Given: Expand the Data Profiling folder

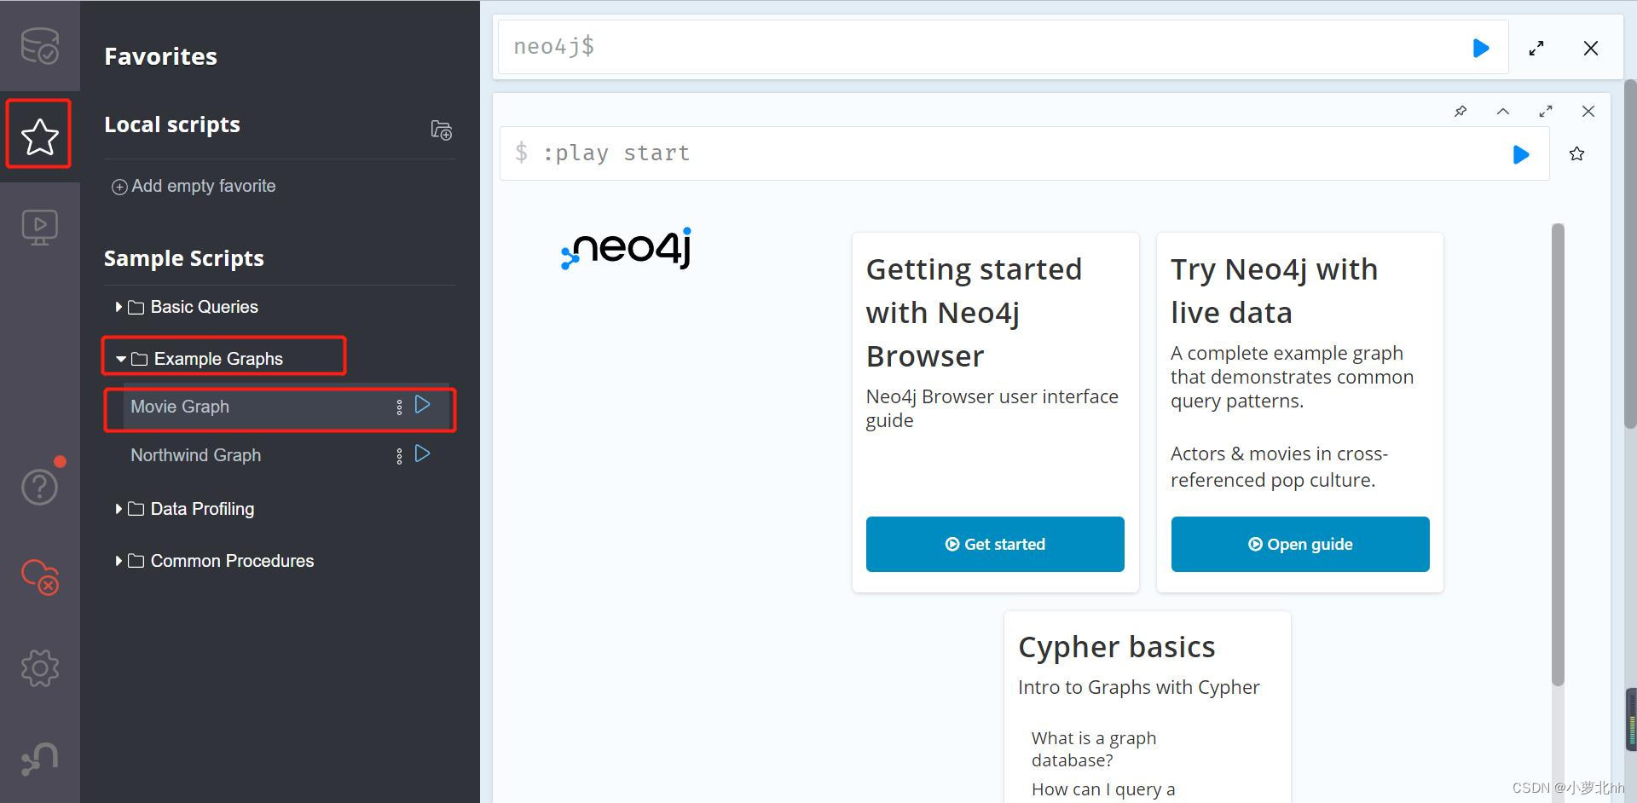Looking at the screenshot, I should 186,509.
